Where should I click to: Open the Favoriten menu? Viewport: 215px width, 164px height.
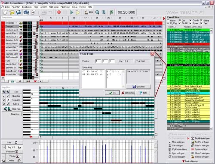[16, 7]
